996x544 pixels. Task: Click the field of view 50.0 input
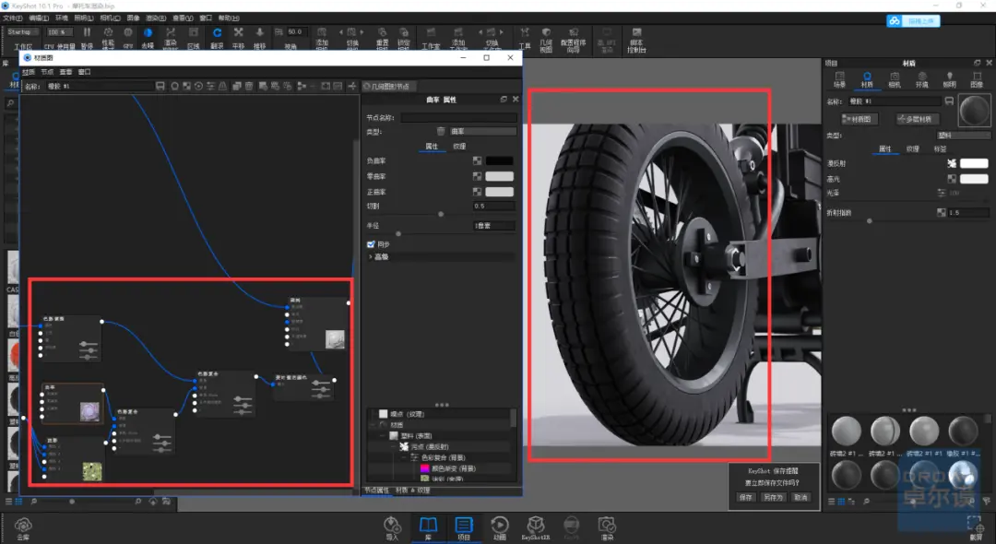click(x=297, y=31)
